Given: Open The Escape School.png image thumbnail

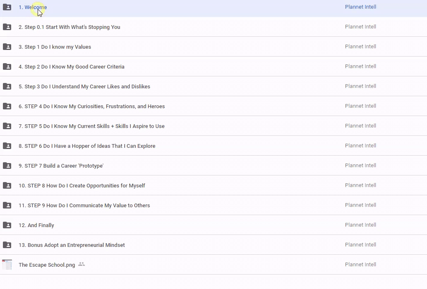Looking at the screenshot, I should coord(7,265).
